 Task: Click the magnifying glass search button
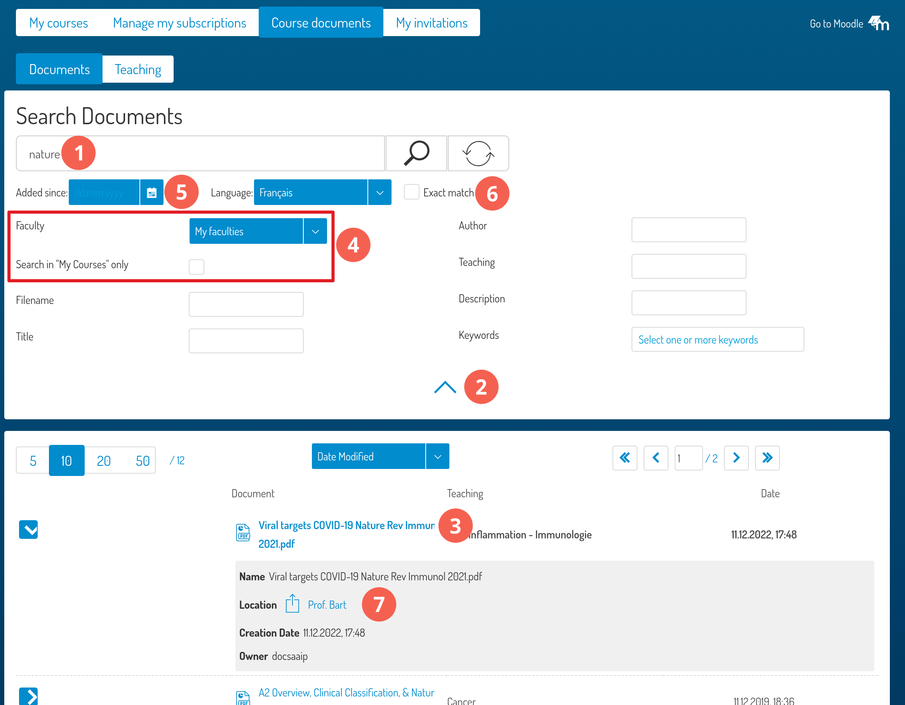(416, 153)
